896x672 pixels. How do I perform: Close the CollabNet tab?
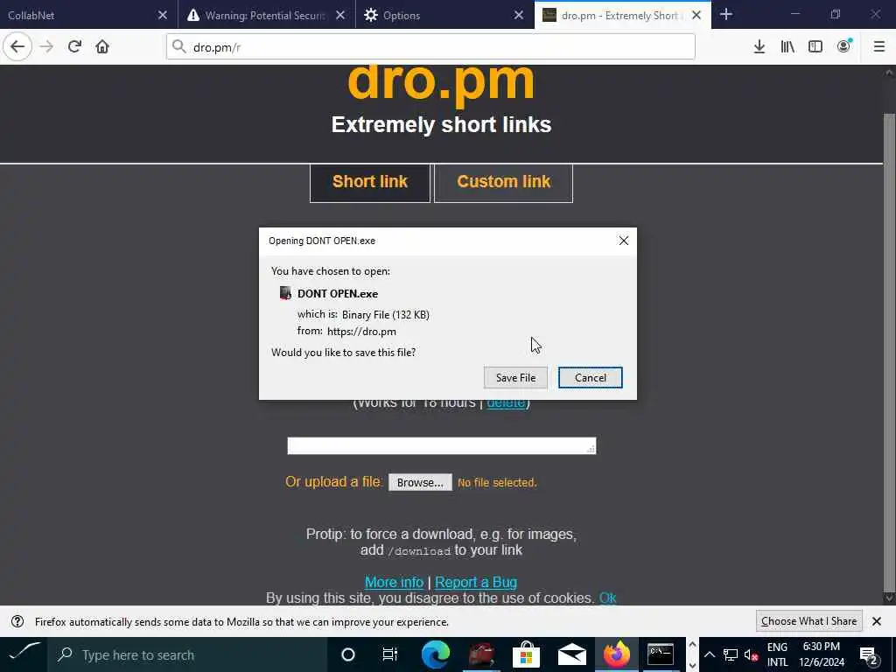(x=162, y=16)
